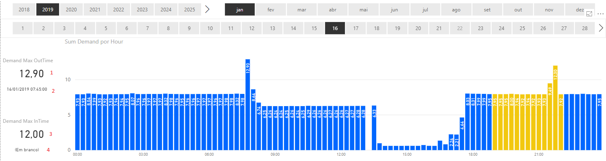The width and height of the screenshot is (606, 161).
Task: Select month fev
Action: coord(271,9)
